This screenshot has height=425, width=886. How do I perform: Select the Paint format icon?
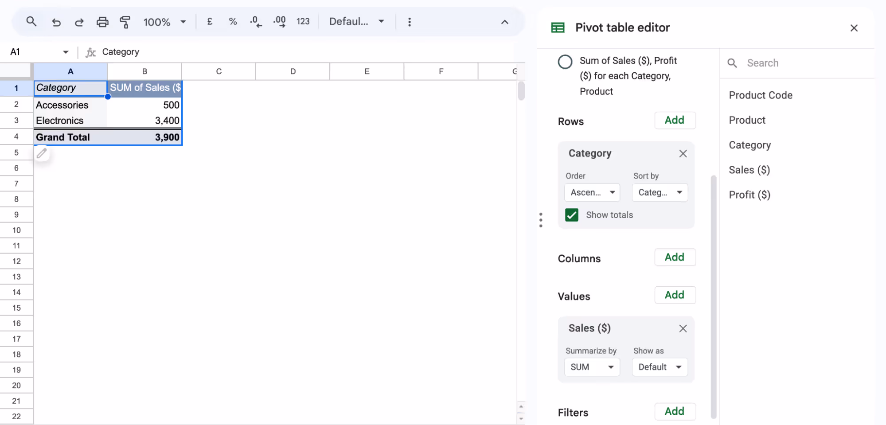[125, 21]
